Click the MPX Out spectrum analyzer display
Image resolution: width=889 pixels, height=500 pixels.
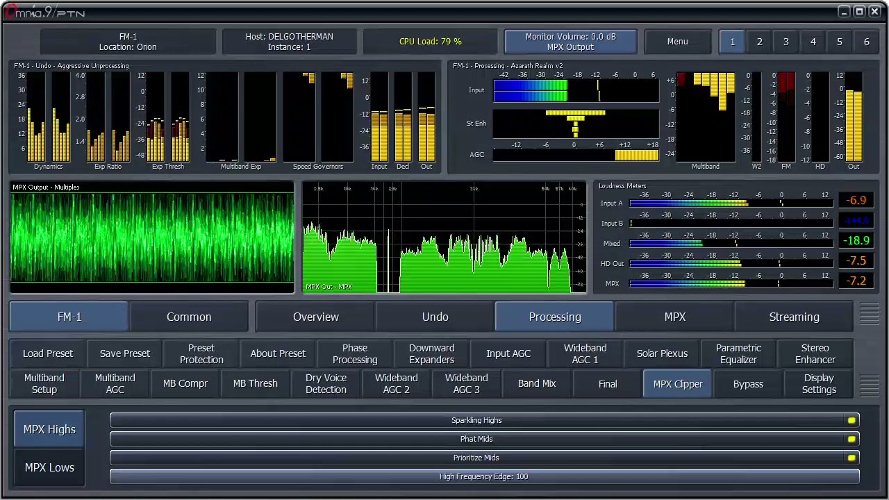444,237
